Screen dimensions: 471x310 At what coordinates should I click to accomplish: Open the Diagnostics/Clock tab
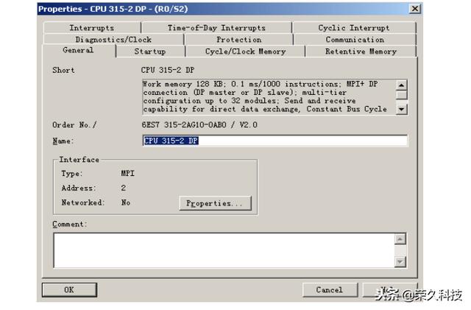coord(113,39)
